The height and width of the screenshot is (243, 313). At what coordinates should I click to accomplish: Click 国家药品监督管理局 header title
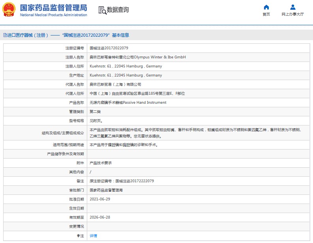54,8
